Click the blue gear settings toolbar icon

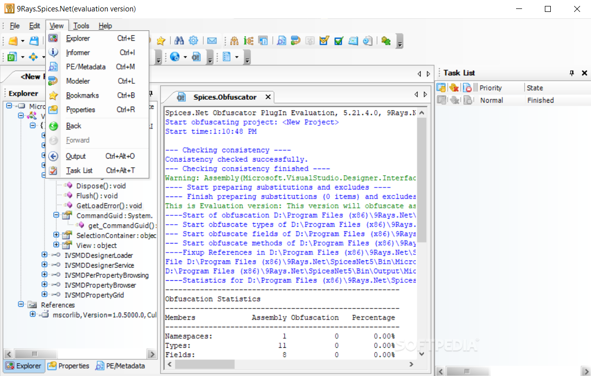point(194,41)
